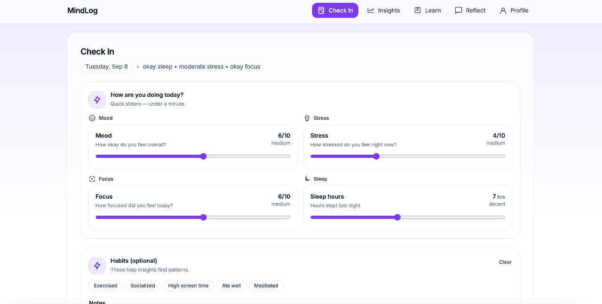The width and height of the screenshot is (602, 304).
Task: Clear the selected habits
Action: [x=505, y=262]
